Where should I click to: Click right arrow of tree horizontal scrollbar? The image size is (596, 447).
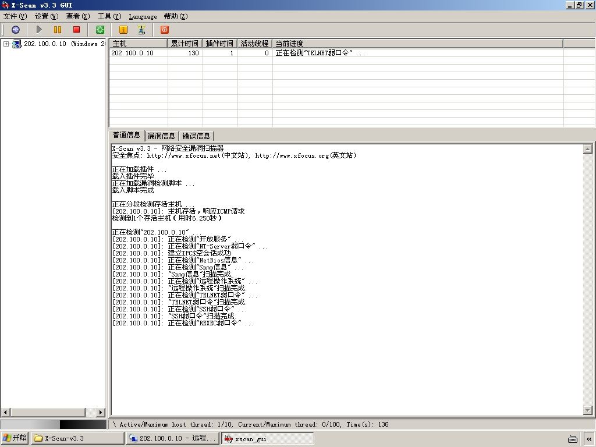coord(100,413)
